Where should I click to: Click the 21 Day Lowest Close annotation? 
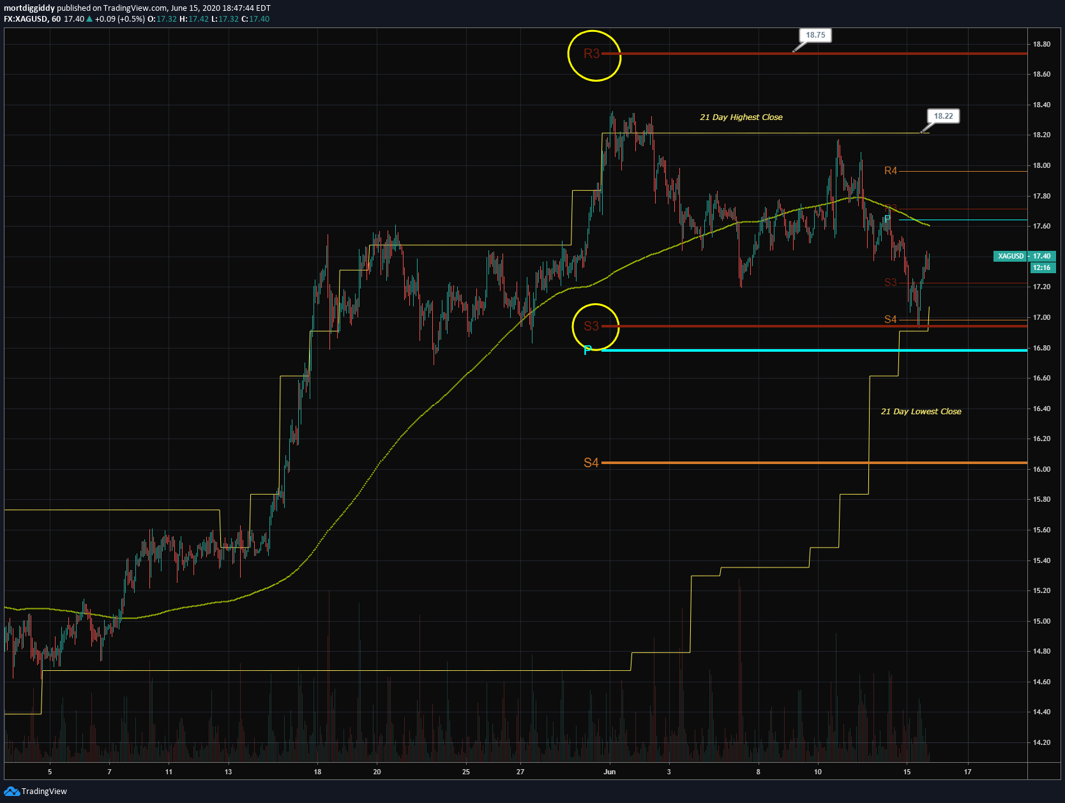(x=921, y=412)
